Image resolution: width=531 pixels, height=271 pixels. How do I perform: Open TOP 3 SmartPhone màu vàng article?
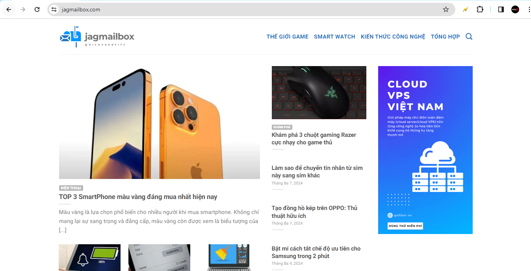click(x=138, y=197)
